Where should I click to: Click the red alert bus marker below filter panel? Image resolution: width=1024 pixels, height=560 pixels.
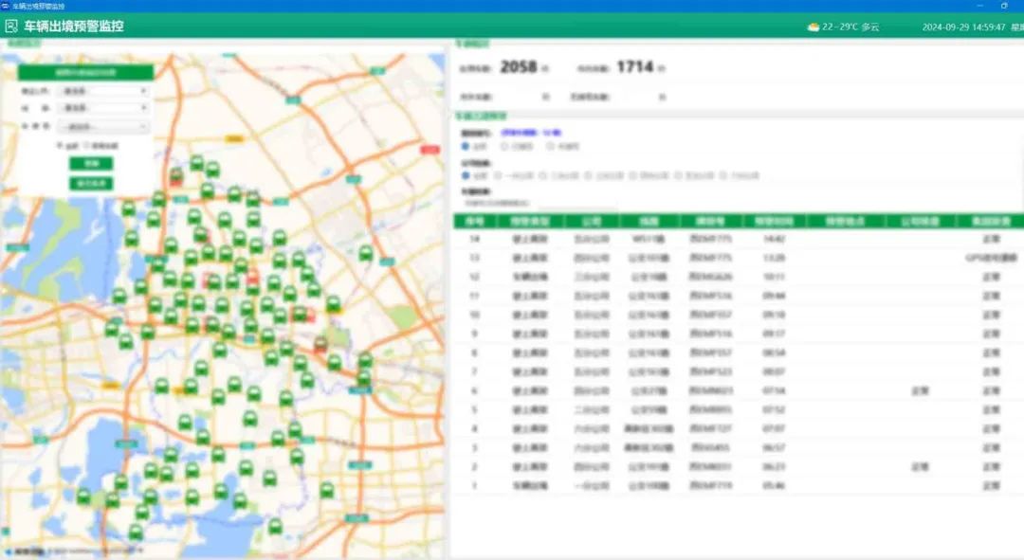point(176,176)
